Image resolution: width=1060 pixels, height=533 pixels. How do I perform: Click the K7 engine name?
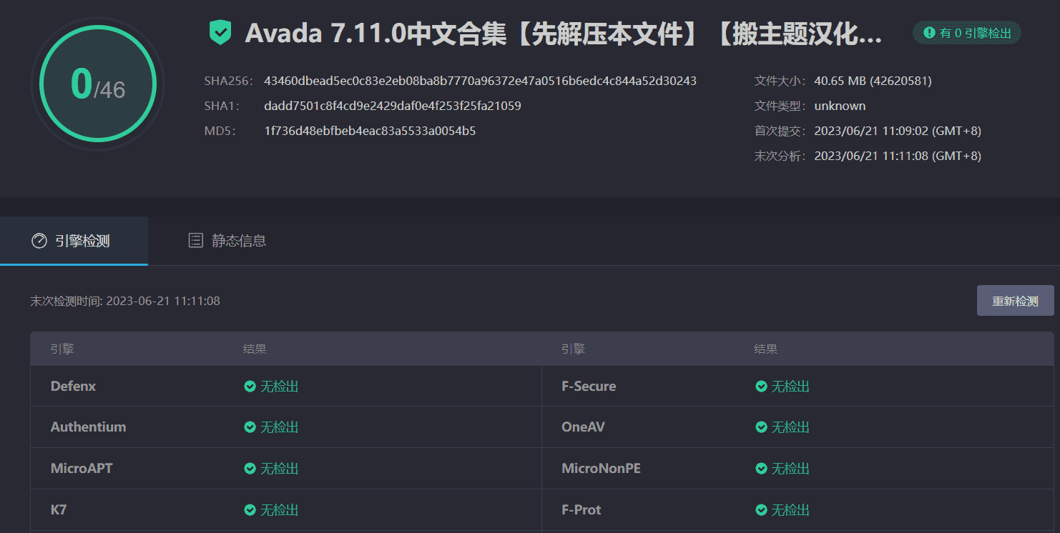(x=59, y=510)
